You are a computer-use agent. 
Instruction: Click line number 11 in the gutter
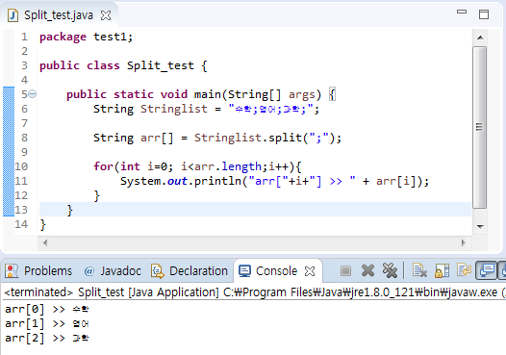pyautogui.click(x=21, y=181)
